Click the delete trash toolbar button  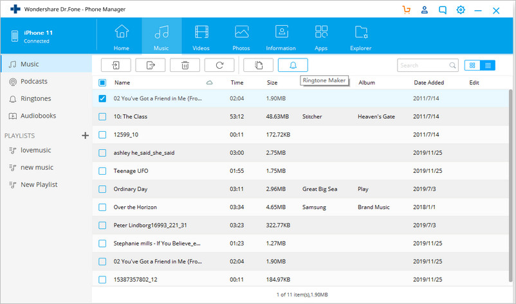click(185, 65)
